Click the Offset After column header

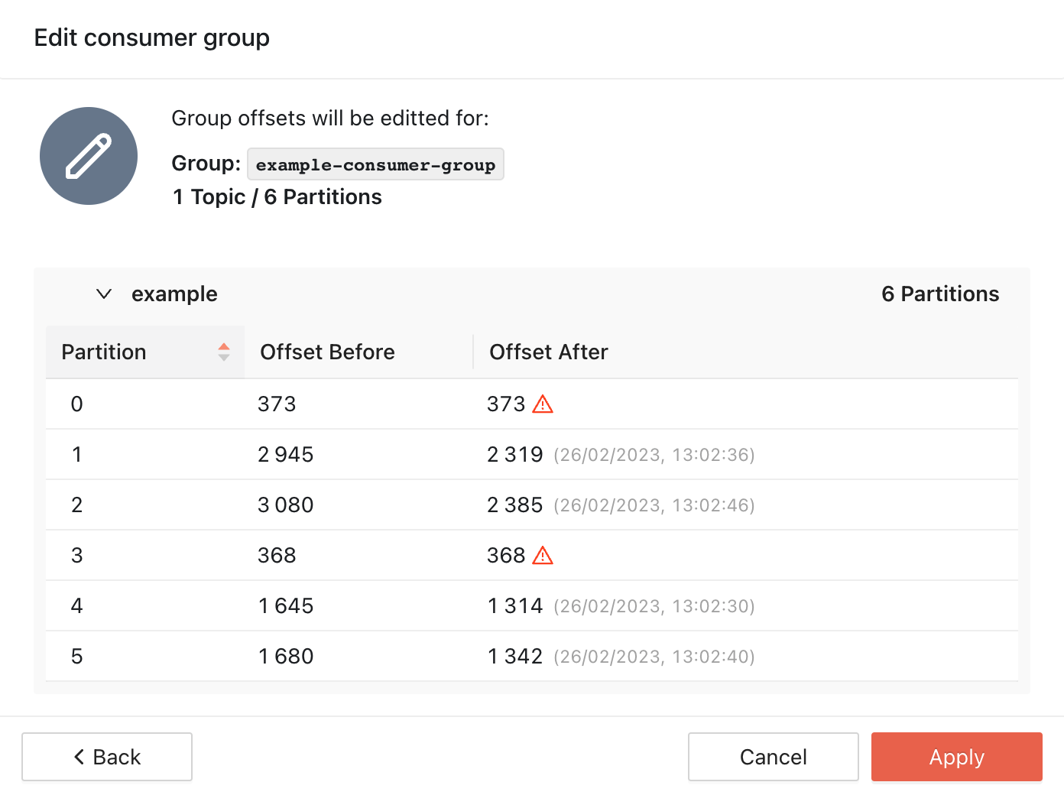coord(746,352)
